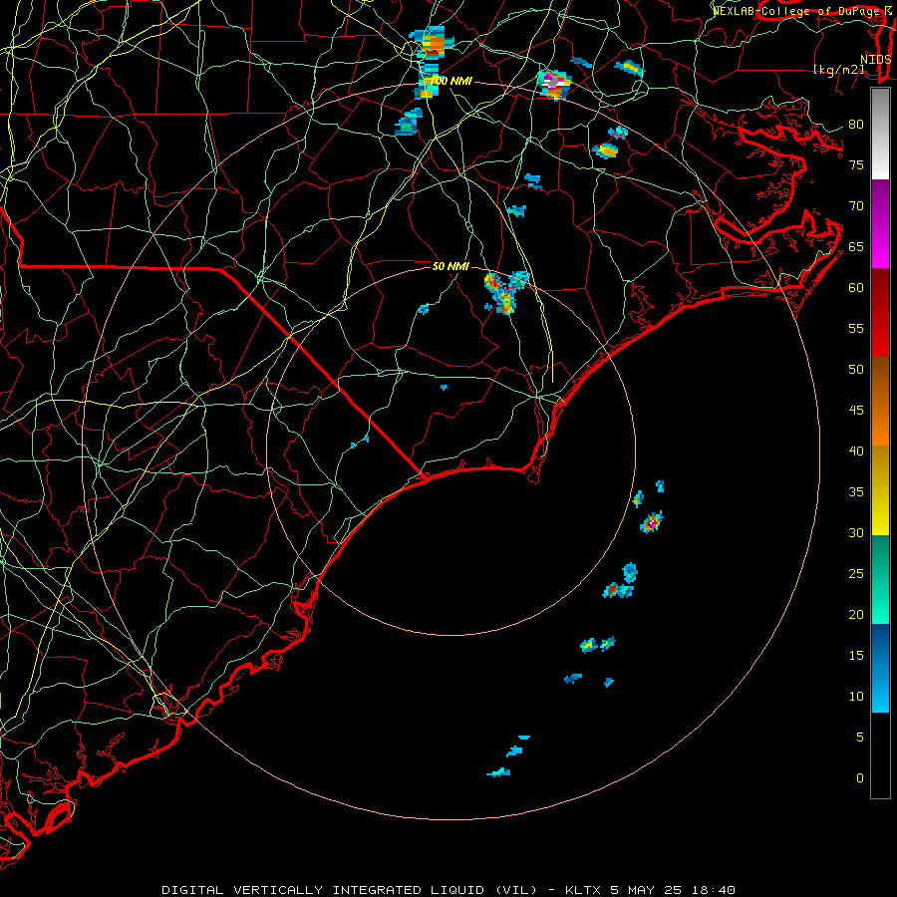Click the NEXLAB-College of DuPage title text
This screenshot has width=897, height=897.
coord(801,10)
